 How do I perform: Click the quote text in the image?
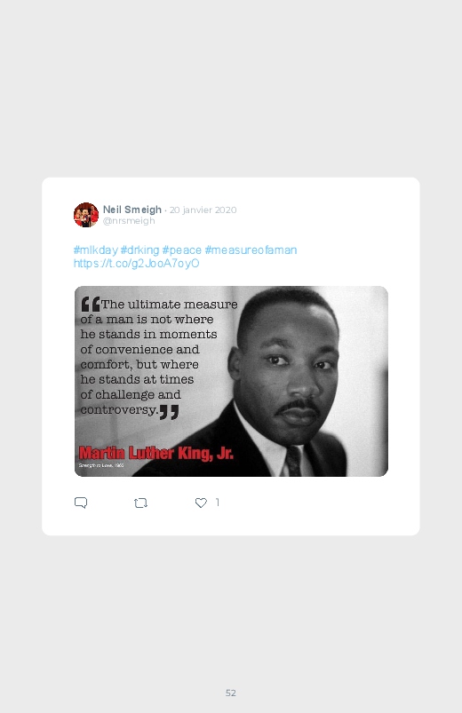pyautogui.click(x=157, y=357)
